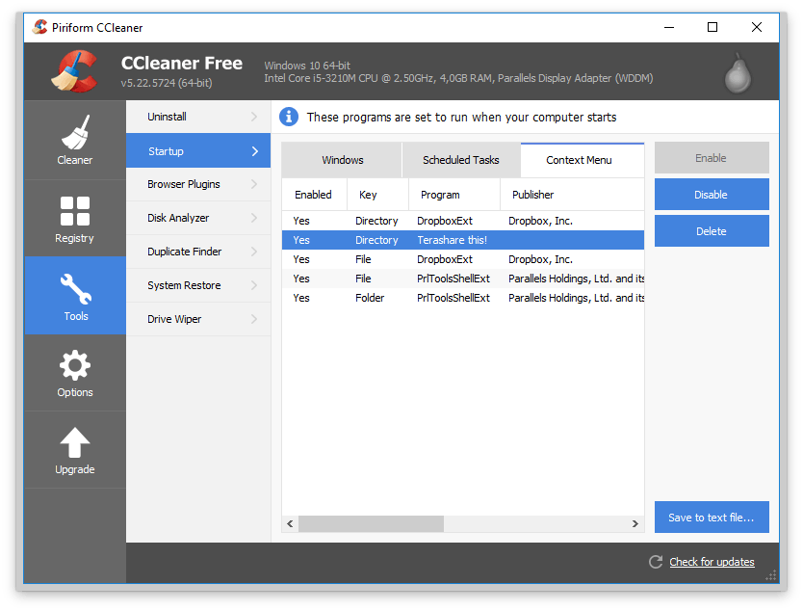Click Save to text file button

[x=712, y=518]
